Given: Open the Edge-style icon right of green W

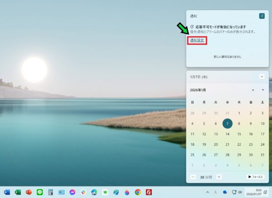Looking at the screenshot, I should [116, 192].
